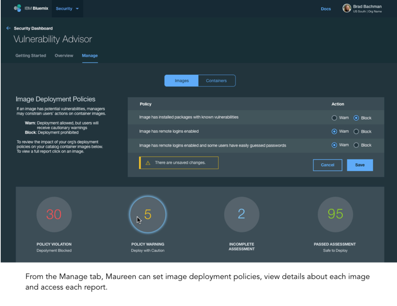Screen dimensions: 397x306
Task: Cancel the unsaved policy changes
Action: tap(328, 165)
